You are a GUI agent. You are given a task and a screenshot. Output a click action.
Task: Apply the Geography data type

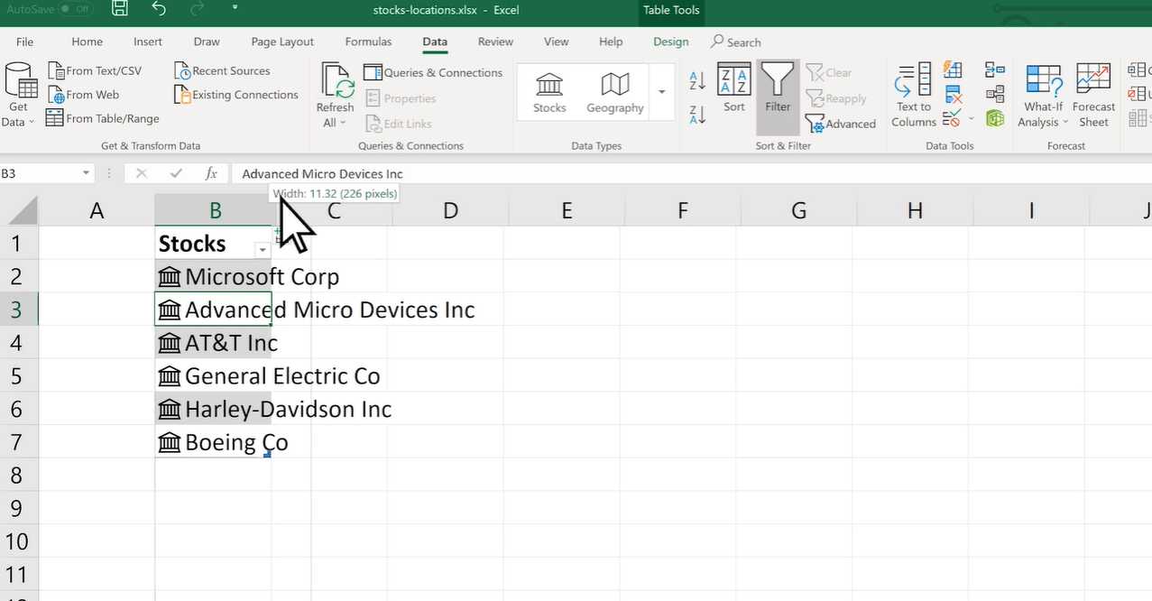point(615,93)
